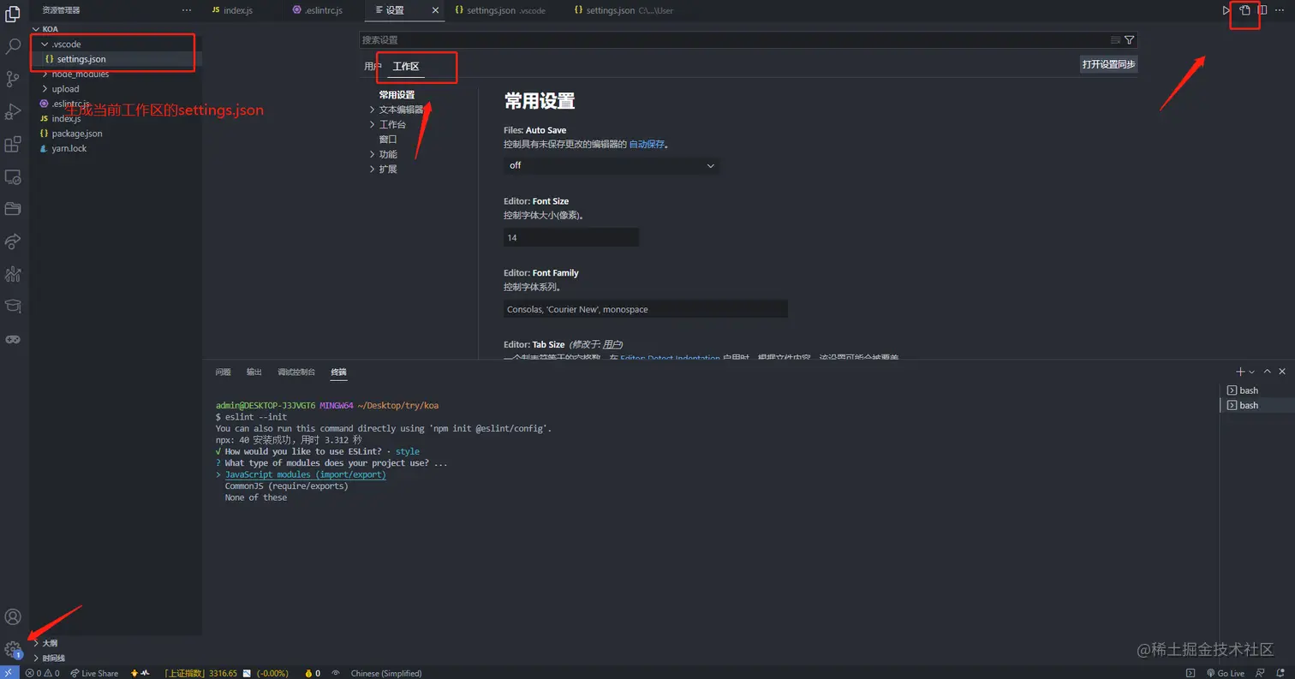Open the Extensions view in activity bar

pos(13,144)
